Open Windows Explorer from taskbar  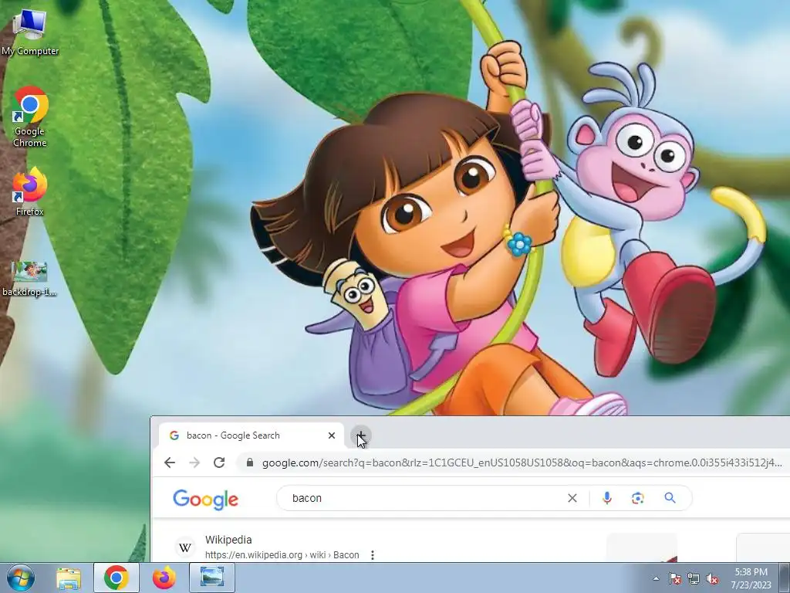click(x=69, y=578)
